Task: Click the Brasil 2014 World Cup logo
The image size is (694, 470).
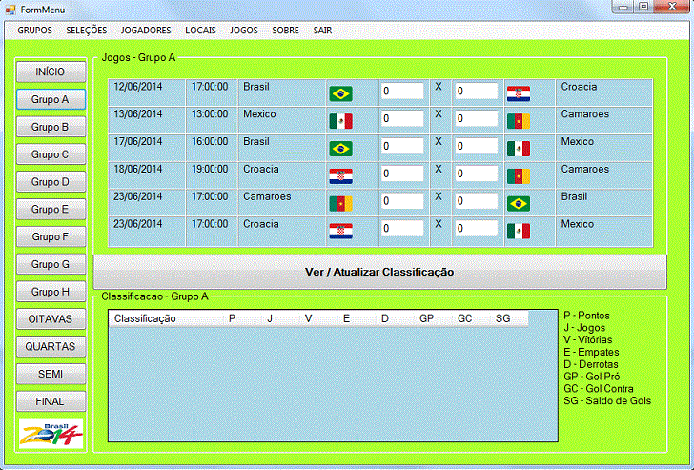Action: pos(51,434)
